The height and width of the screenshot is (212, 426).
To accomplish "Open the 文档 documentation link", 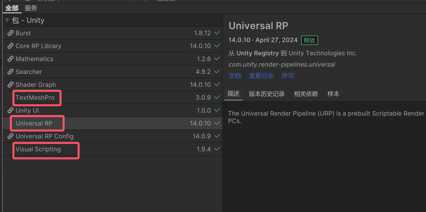I will [235, 76].
